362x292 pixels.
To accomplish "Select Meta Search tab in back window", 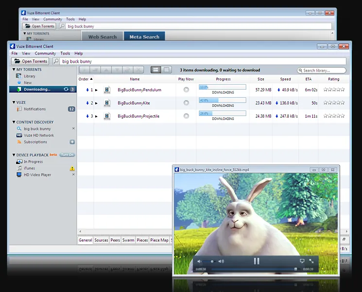I will [144, 36].
